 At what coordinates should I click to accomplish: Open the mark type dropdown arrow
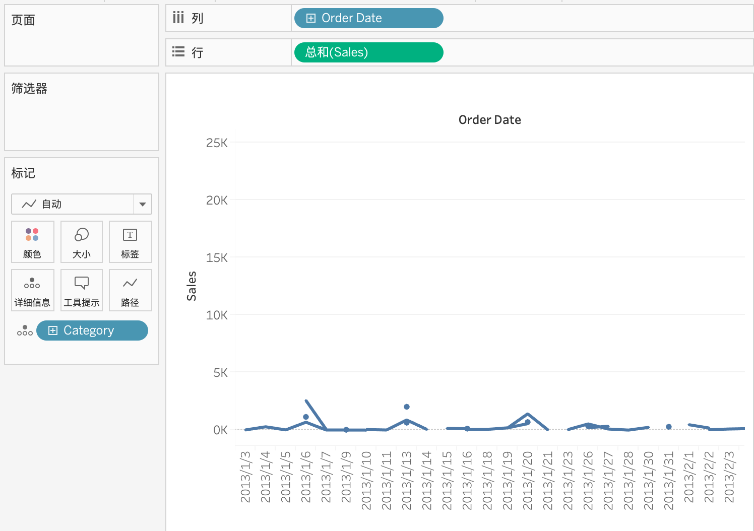(x=143, y=204)
